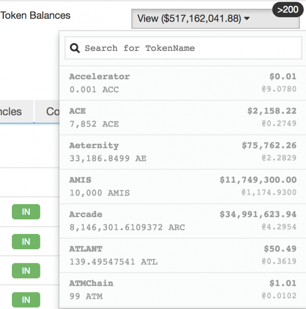Click the @4.2954 price text
The height and width of the screenshot is (309, 306).
click(279, 227)
